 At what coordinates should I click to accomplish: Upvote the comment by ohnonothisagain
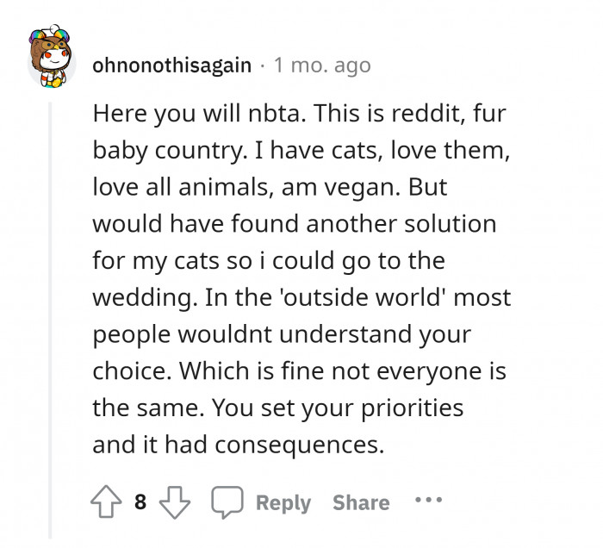108,502
